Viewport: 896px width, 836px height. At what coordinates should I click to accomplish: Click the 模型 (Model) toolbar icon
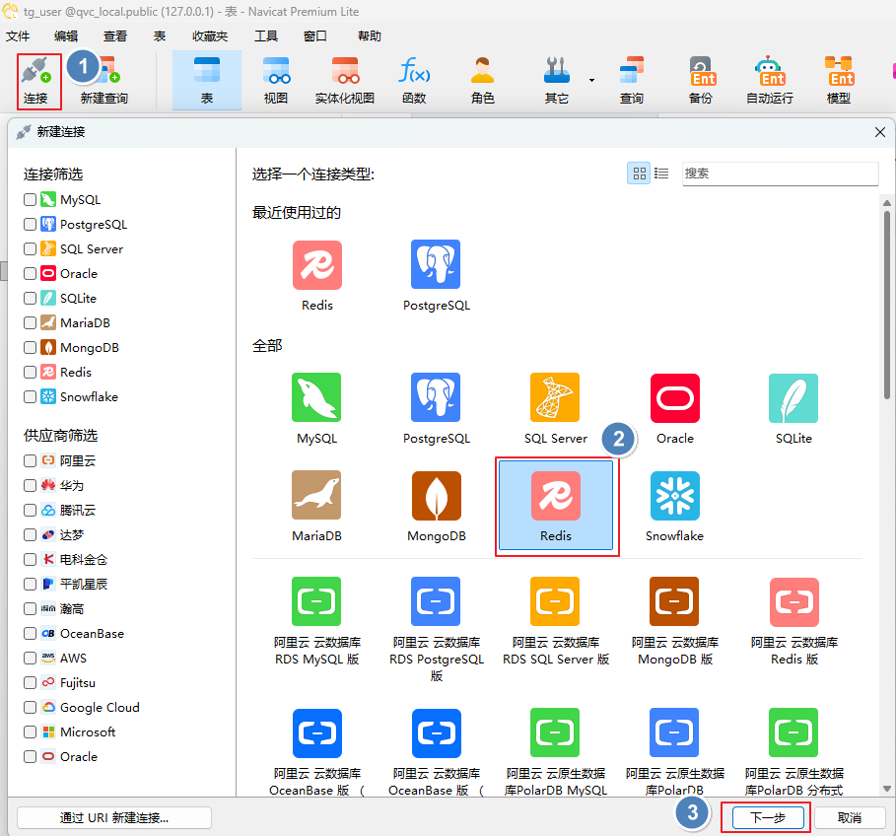[x=838, y=81]
